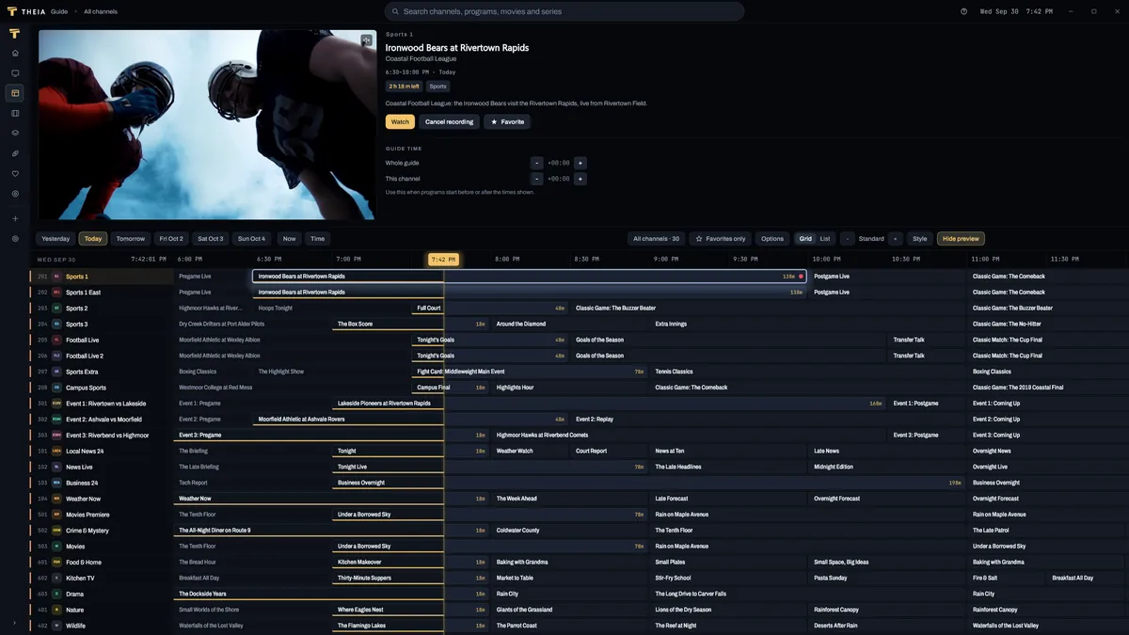Open the recordings circle sidebar icon
Screen dimensions: 1129x635
pos(15,193)
